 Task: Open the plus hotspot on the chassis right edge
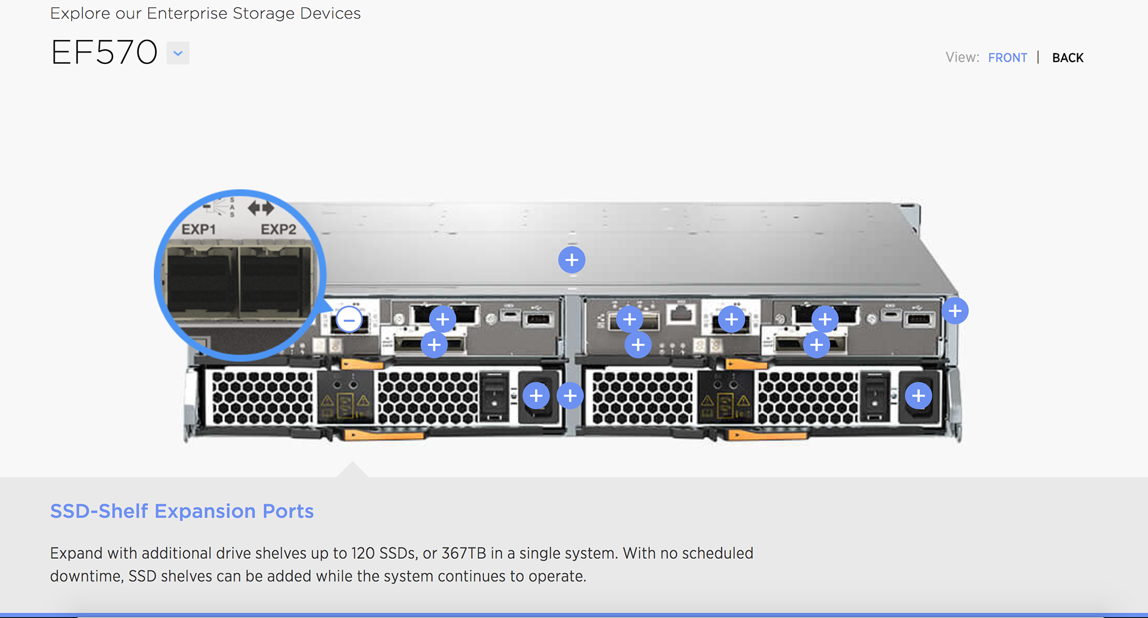(955, 310)
